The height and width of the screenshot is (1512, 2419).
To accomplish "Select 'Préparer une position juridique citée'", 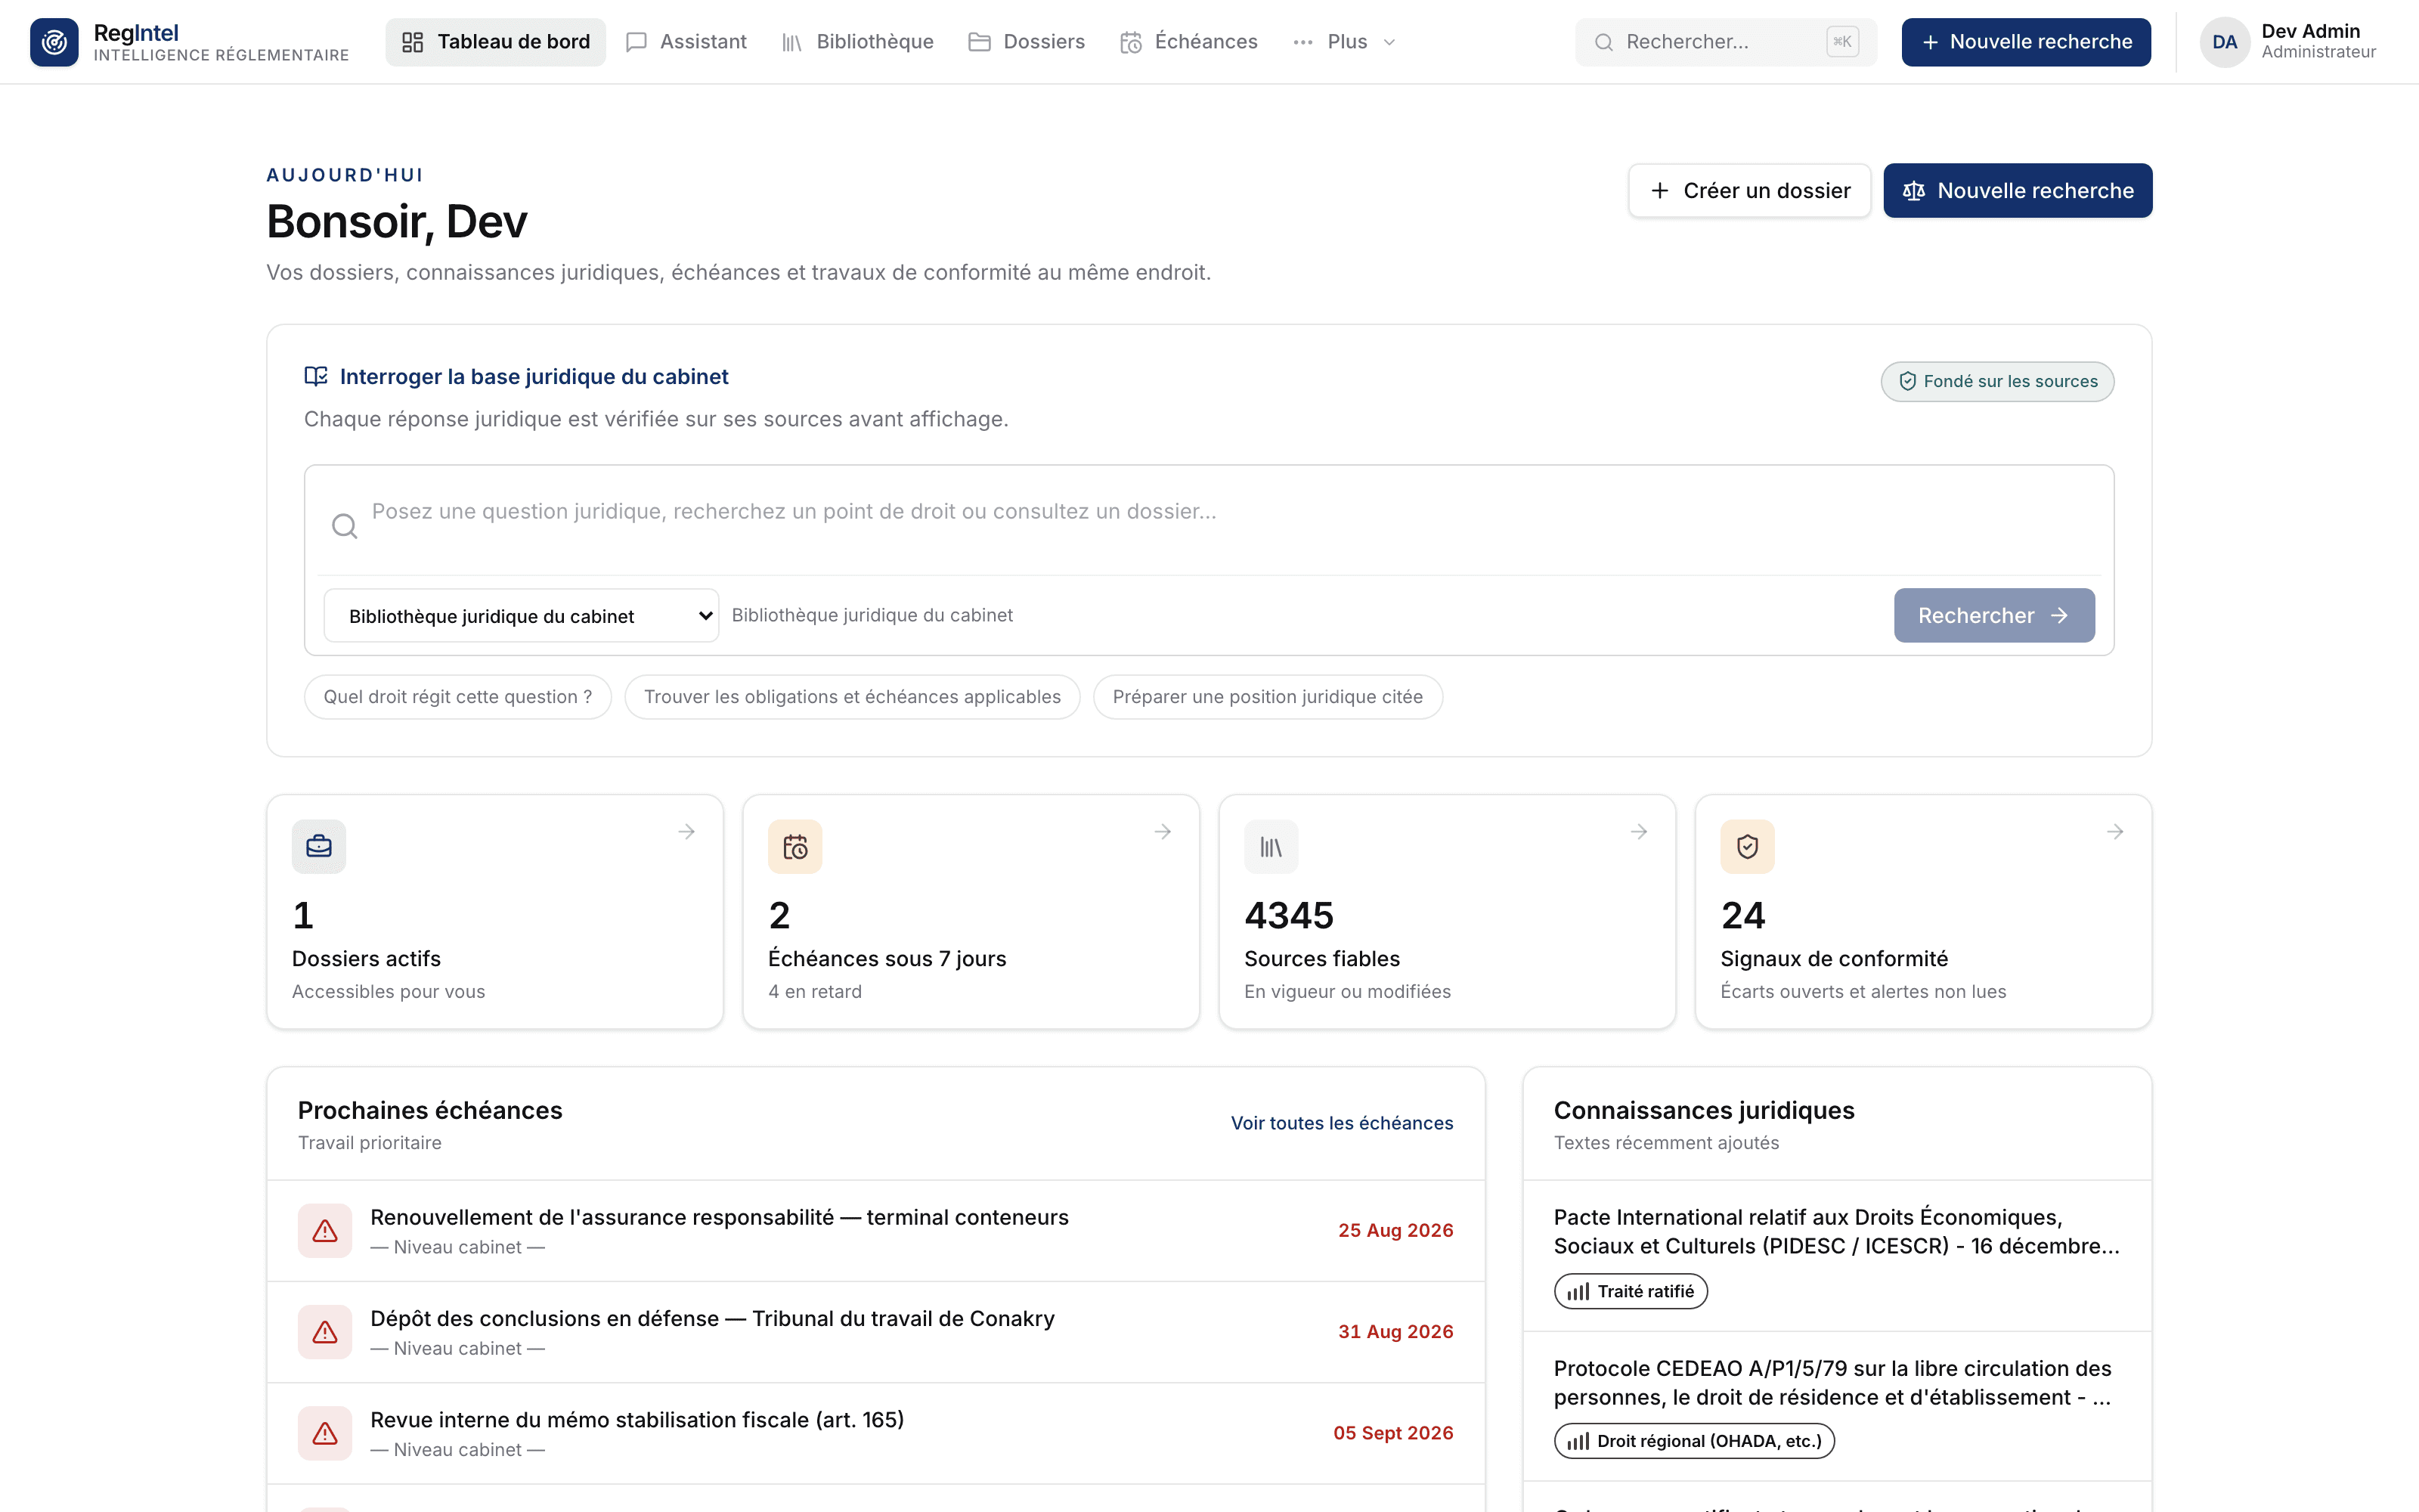I will [1268, 697].
